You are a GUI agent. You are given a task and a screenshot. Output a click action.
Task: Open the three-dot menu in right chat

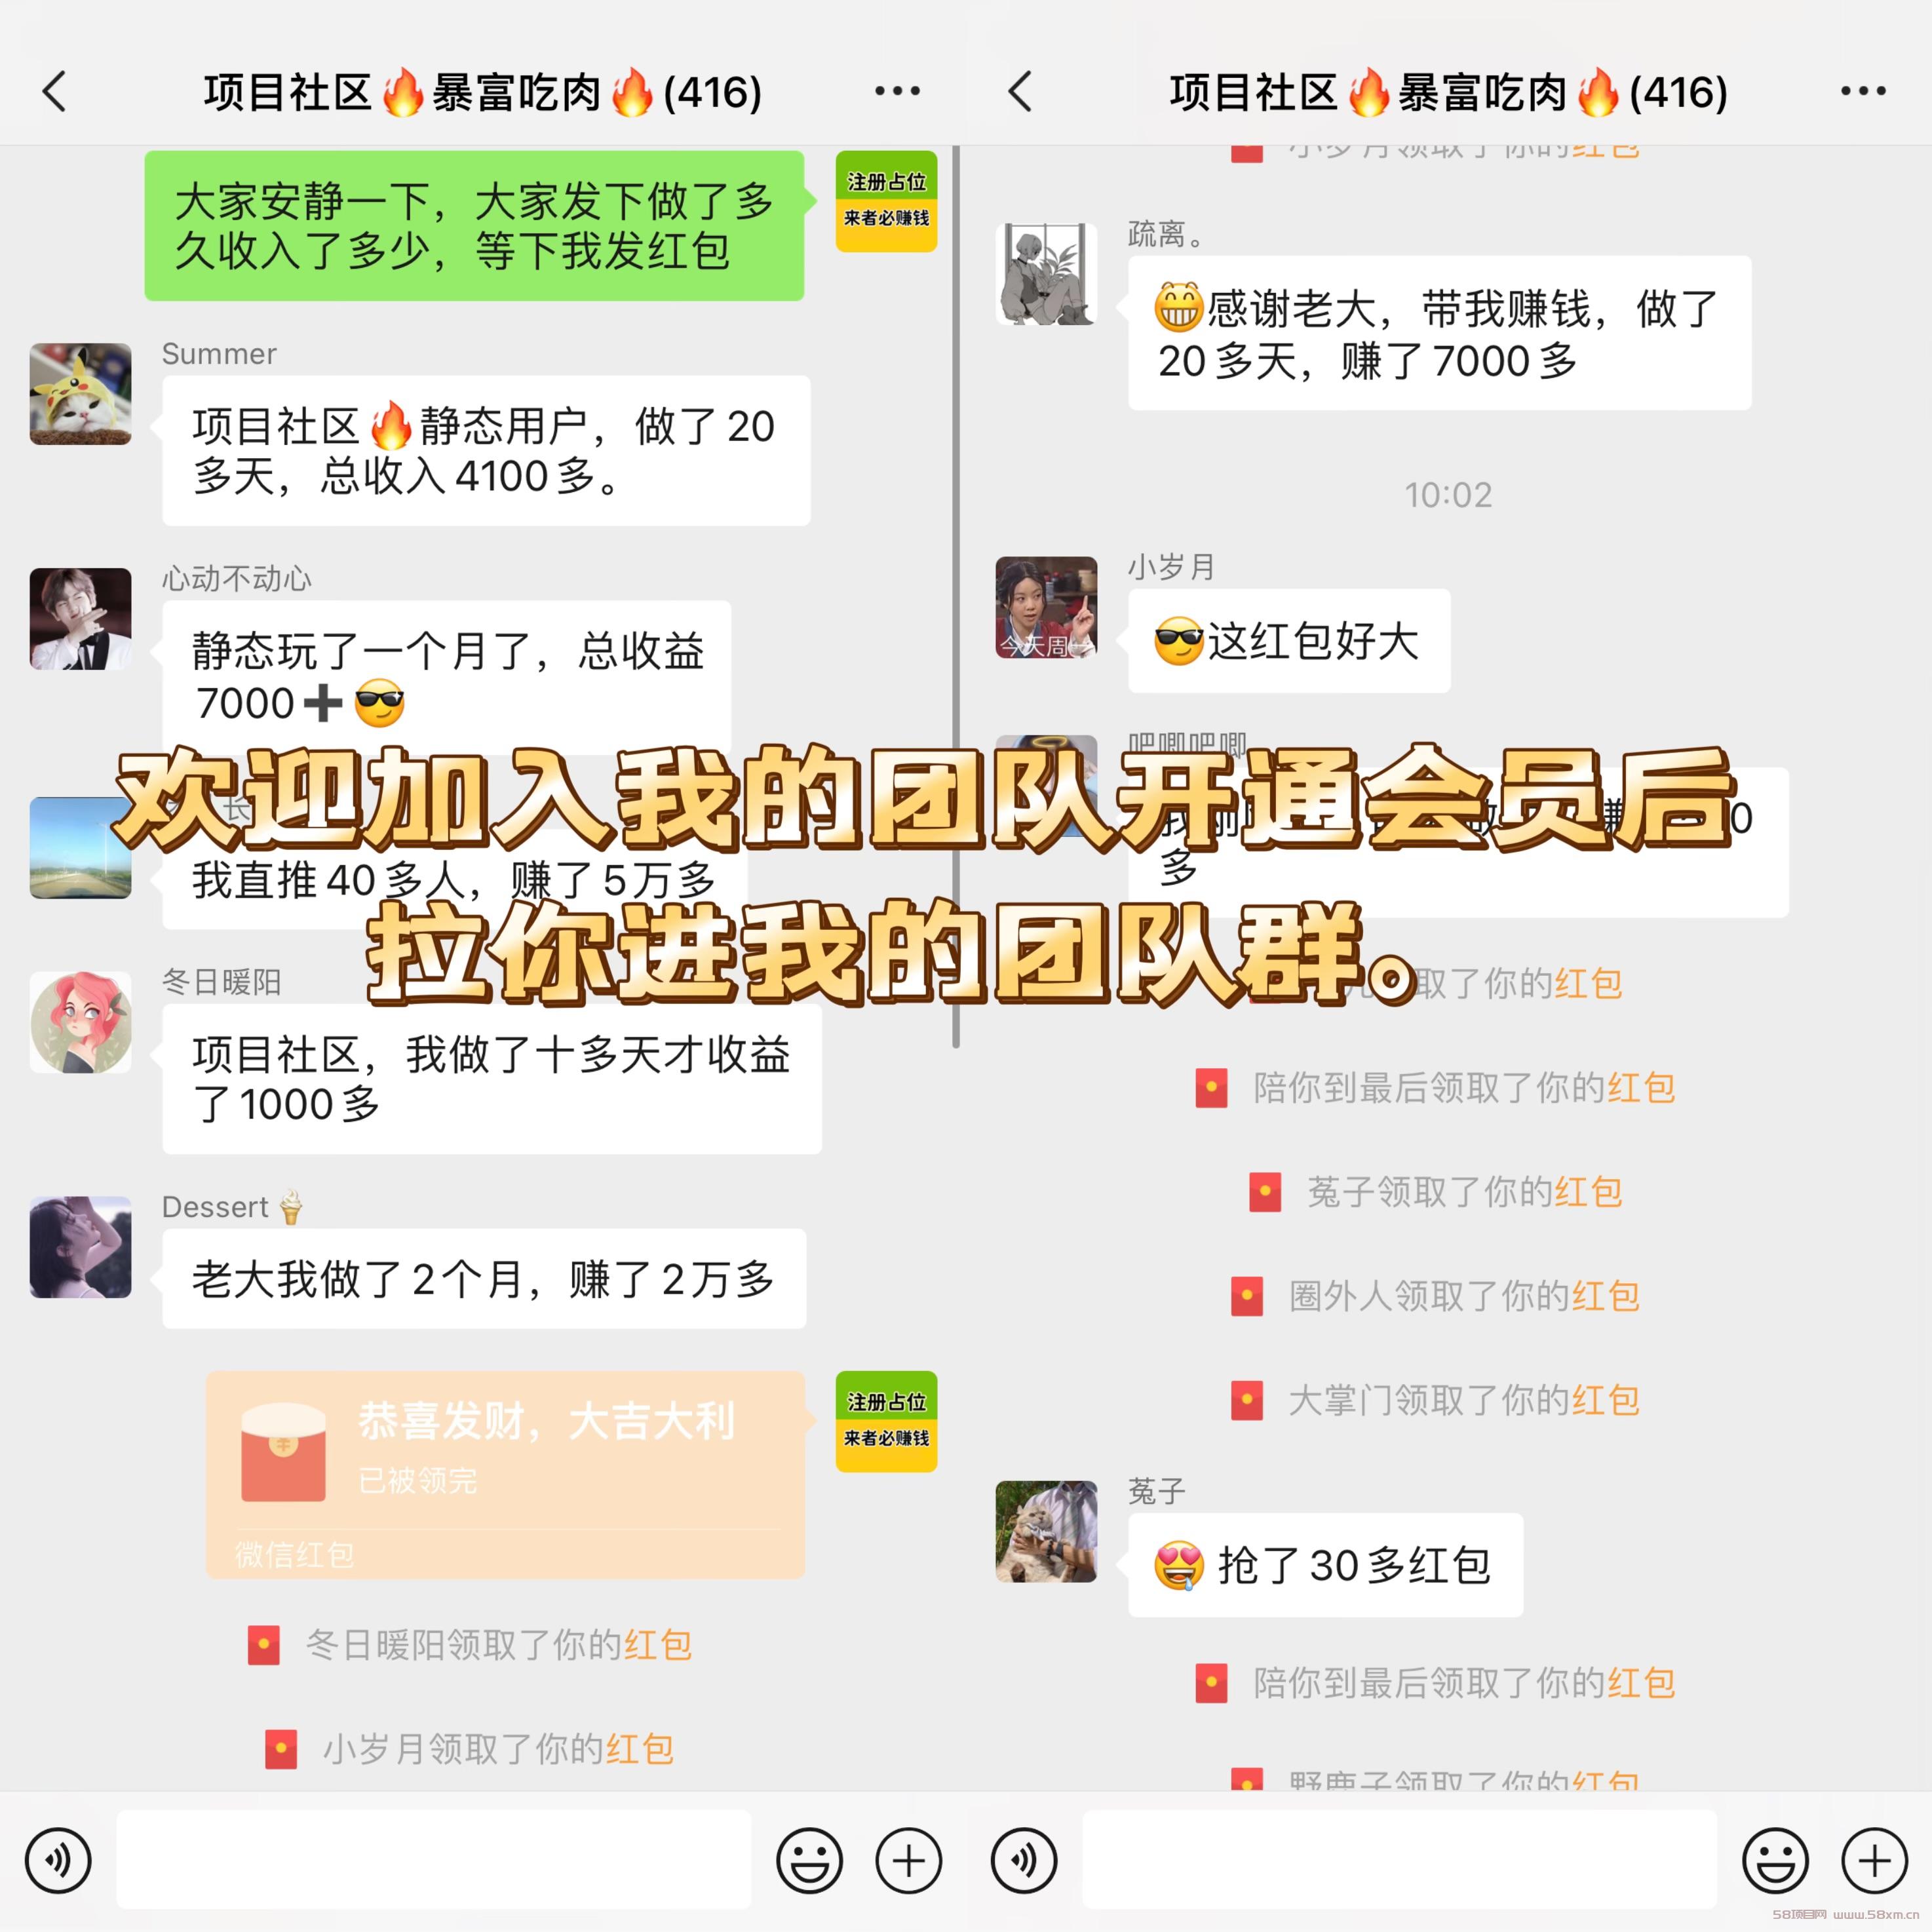click(1863, 91)
